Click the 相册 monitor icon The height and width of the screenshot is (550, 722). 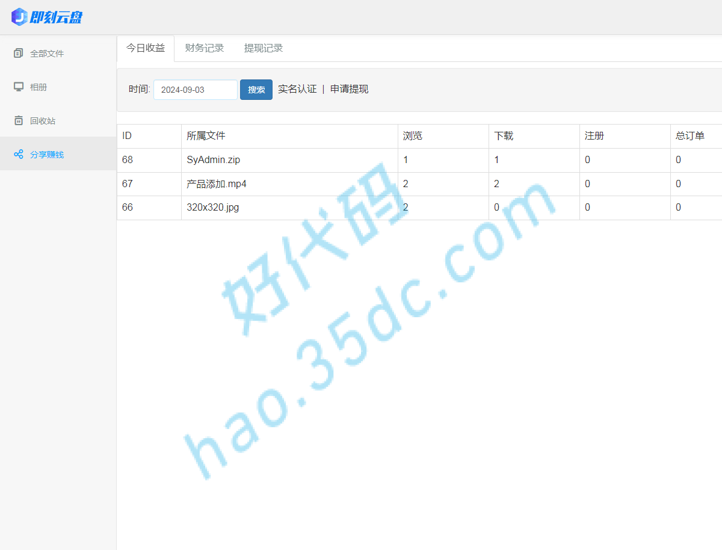click(x=19, y=87)
